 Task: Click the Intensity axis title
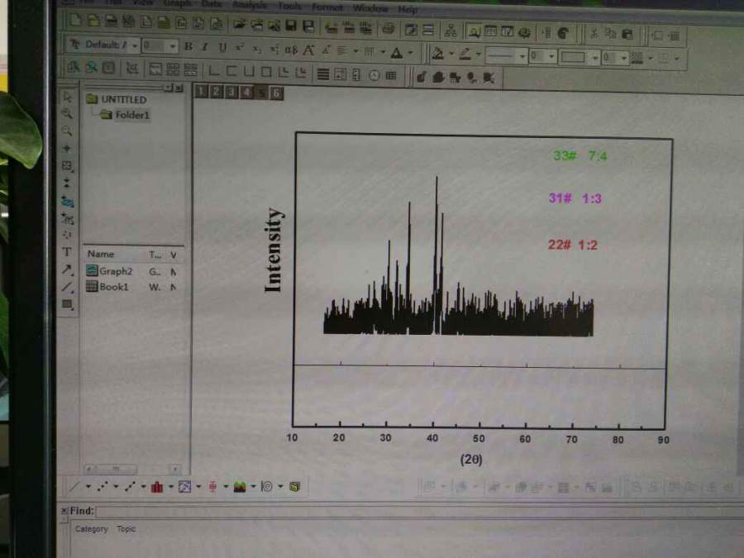(274, 250)
